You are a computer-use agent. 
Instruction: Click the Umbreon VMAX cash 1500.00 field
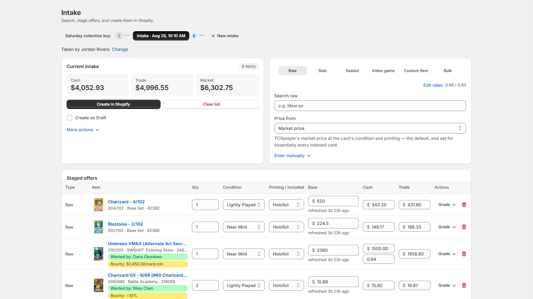(x=379, y=249)
